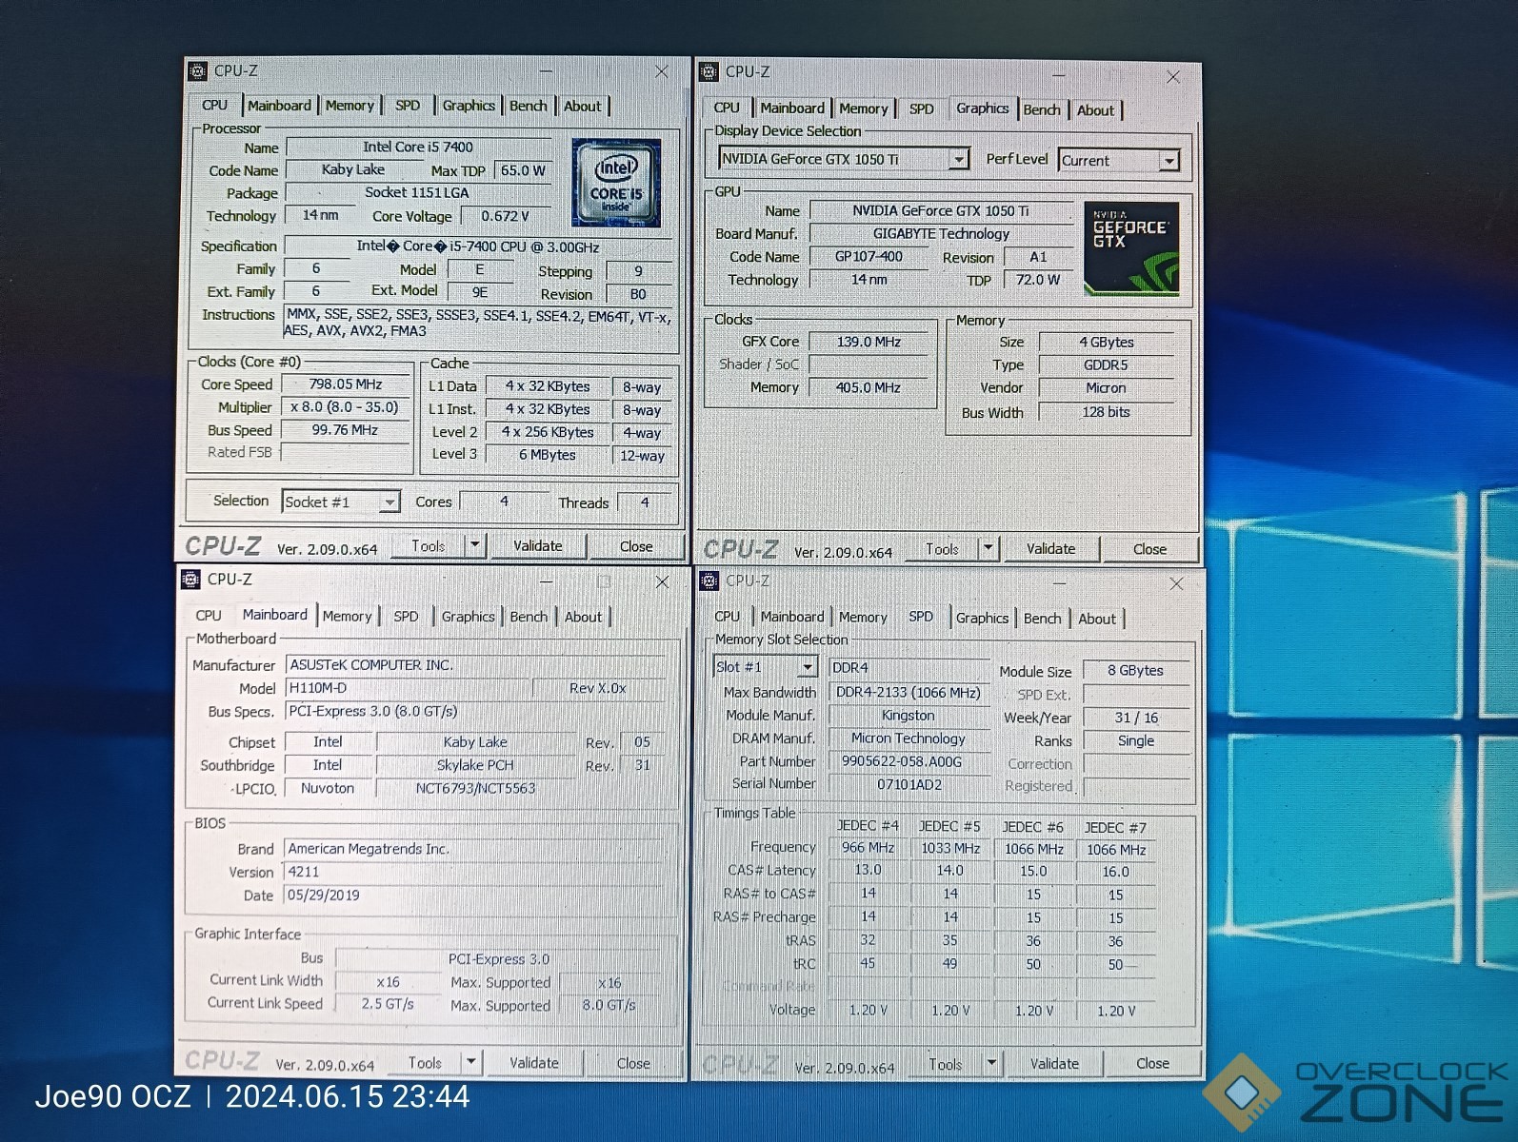Click CPU-Z app icon in SPD window title

coord(709,581)
